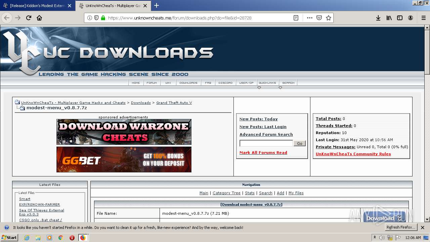Save the page to Pocket
Viewport: 430px width, 242px height.
click(x=319, y=18)
